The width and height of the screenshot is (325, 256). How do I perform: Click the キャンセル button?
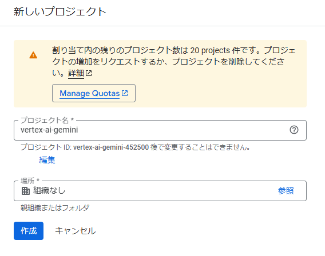[75, 231]
